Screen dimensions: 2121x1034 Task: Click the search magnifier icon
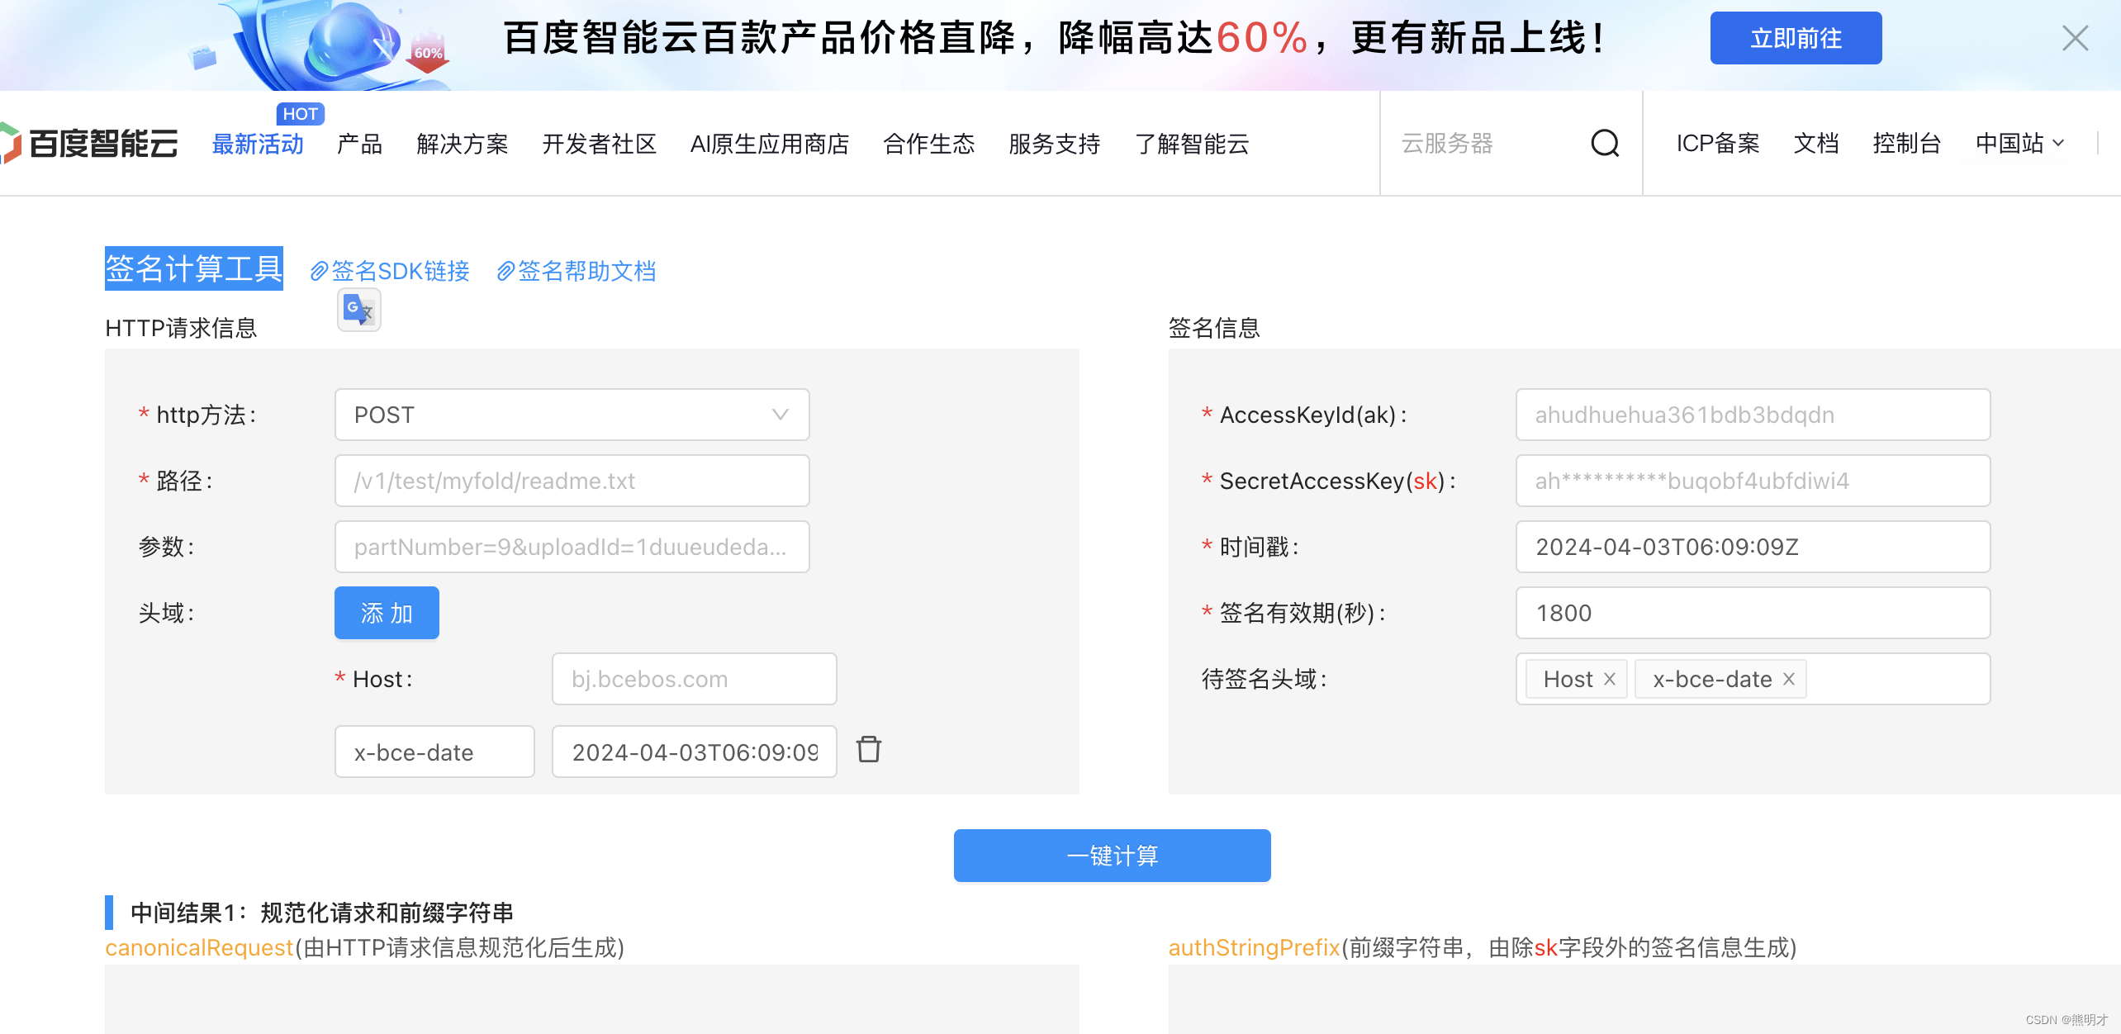(x=1604, y=144)
